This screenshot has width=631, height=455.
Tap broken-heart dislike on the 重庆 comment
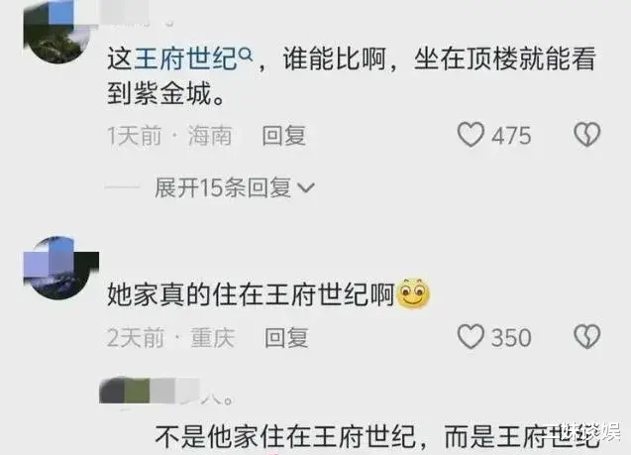586,337
